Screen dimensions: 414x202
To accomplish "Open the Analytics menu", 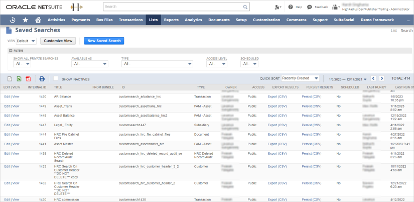I will 193,20.
